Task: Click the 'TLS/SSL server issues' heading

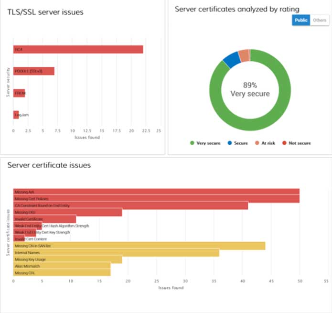Action: (45, 12)
